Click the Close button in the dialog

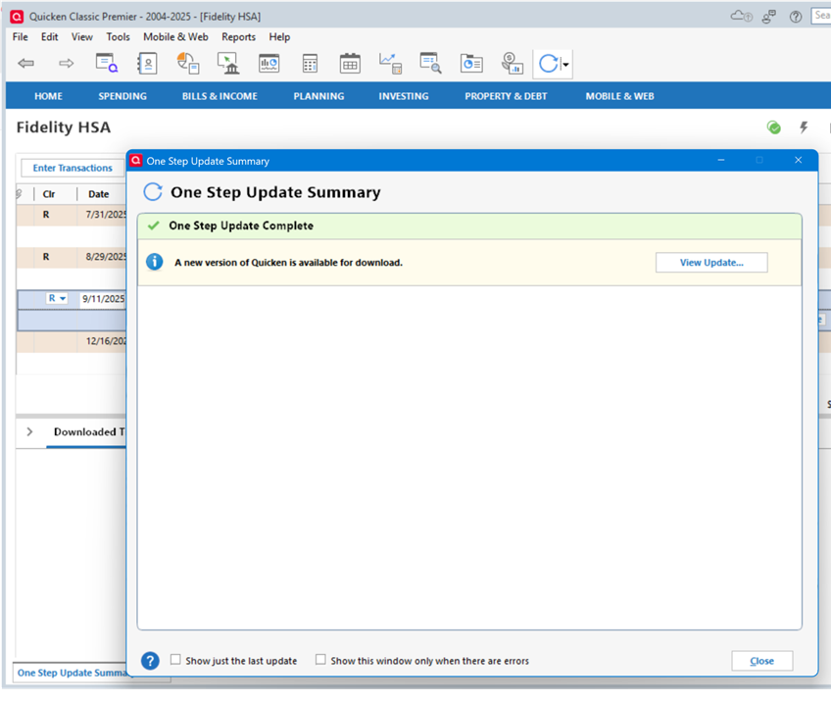coord(762,661)
